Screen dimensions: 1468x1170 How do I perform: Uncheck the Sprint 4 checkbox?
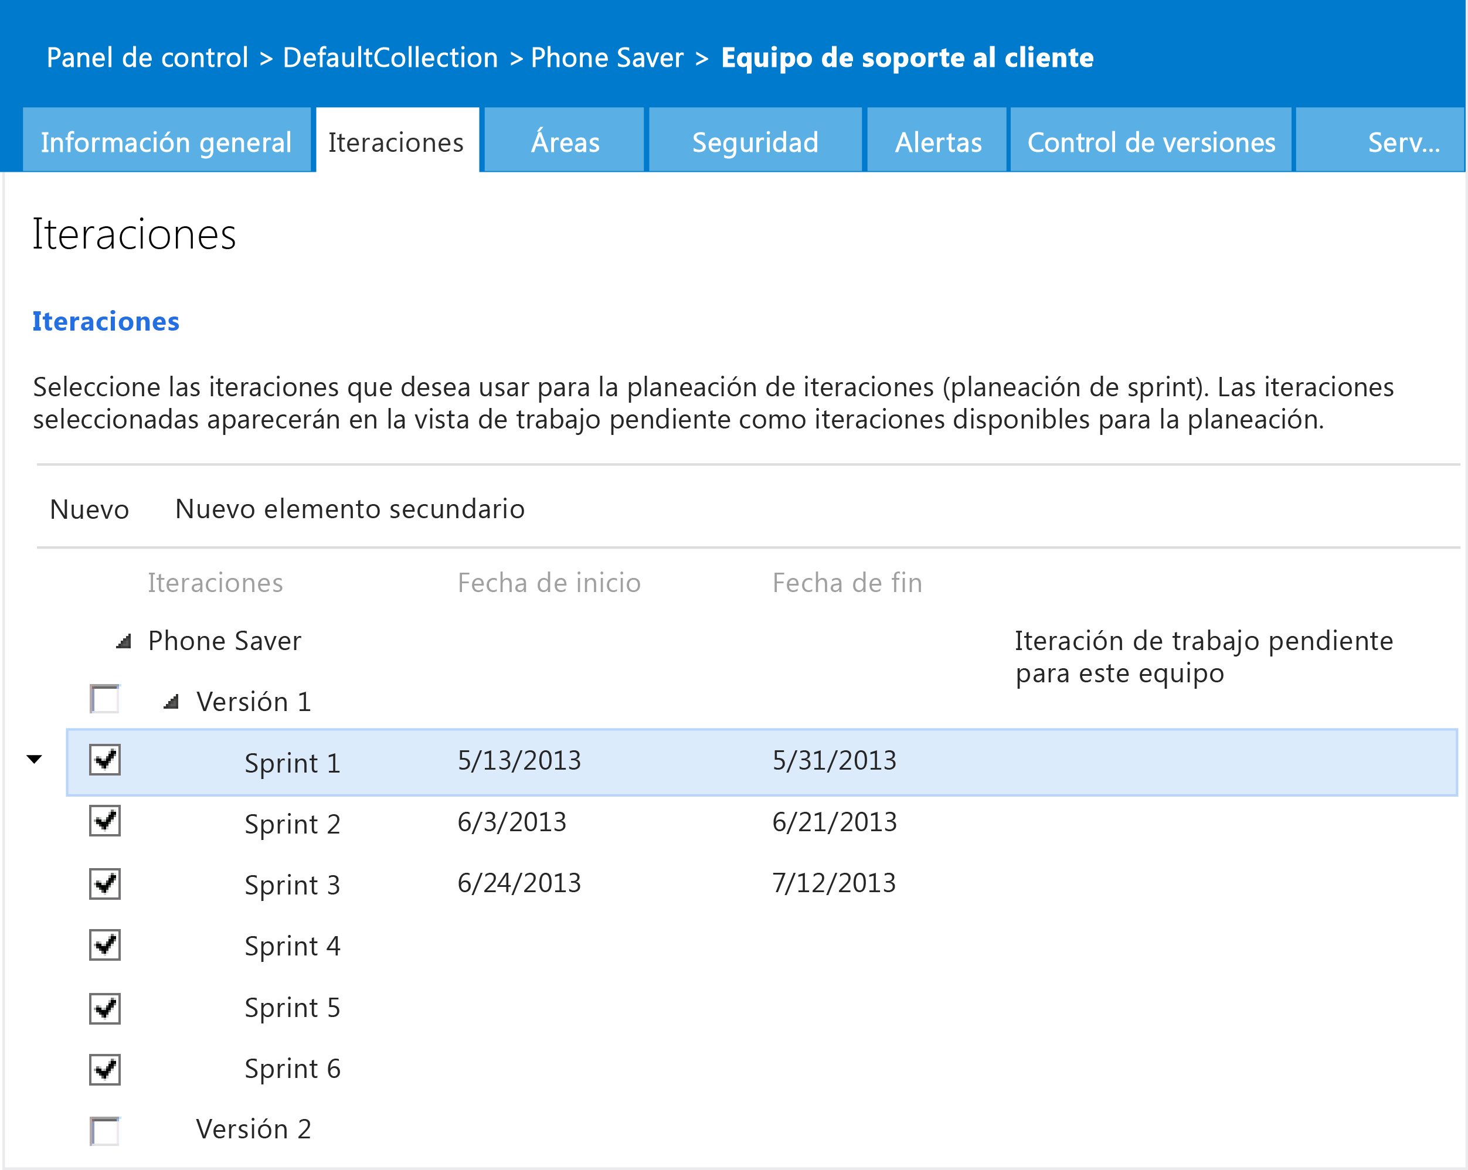[105, 945]
